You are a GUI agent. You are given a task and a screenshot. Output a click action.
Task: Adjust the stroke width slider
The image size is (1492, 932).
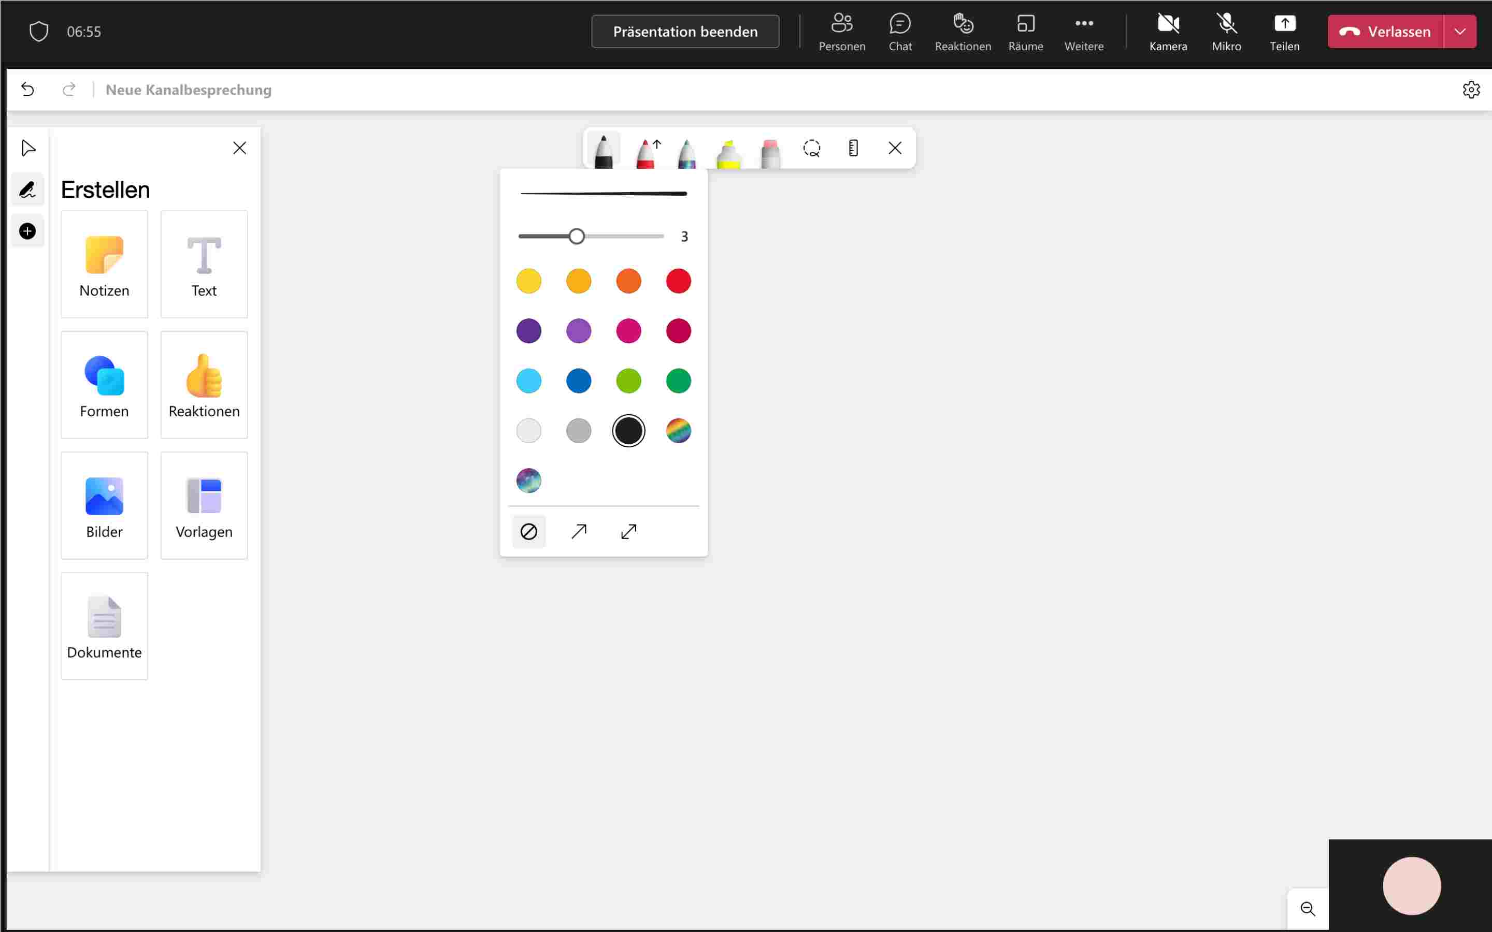[573, 236]
